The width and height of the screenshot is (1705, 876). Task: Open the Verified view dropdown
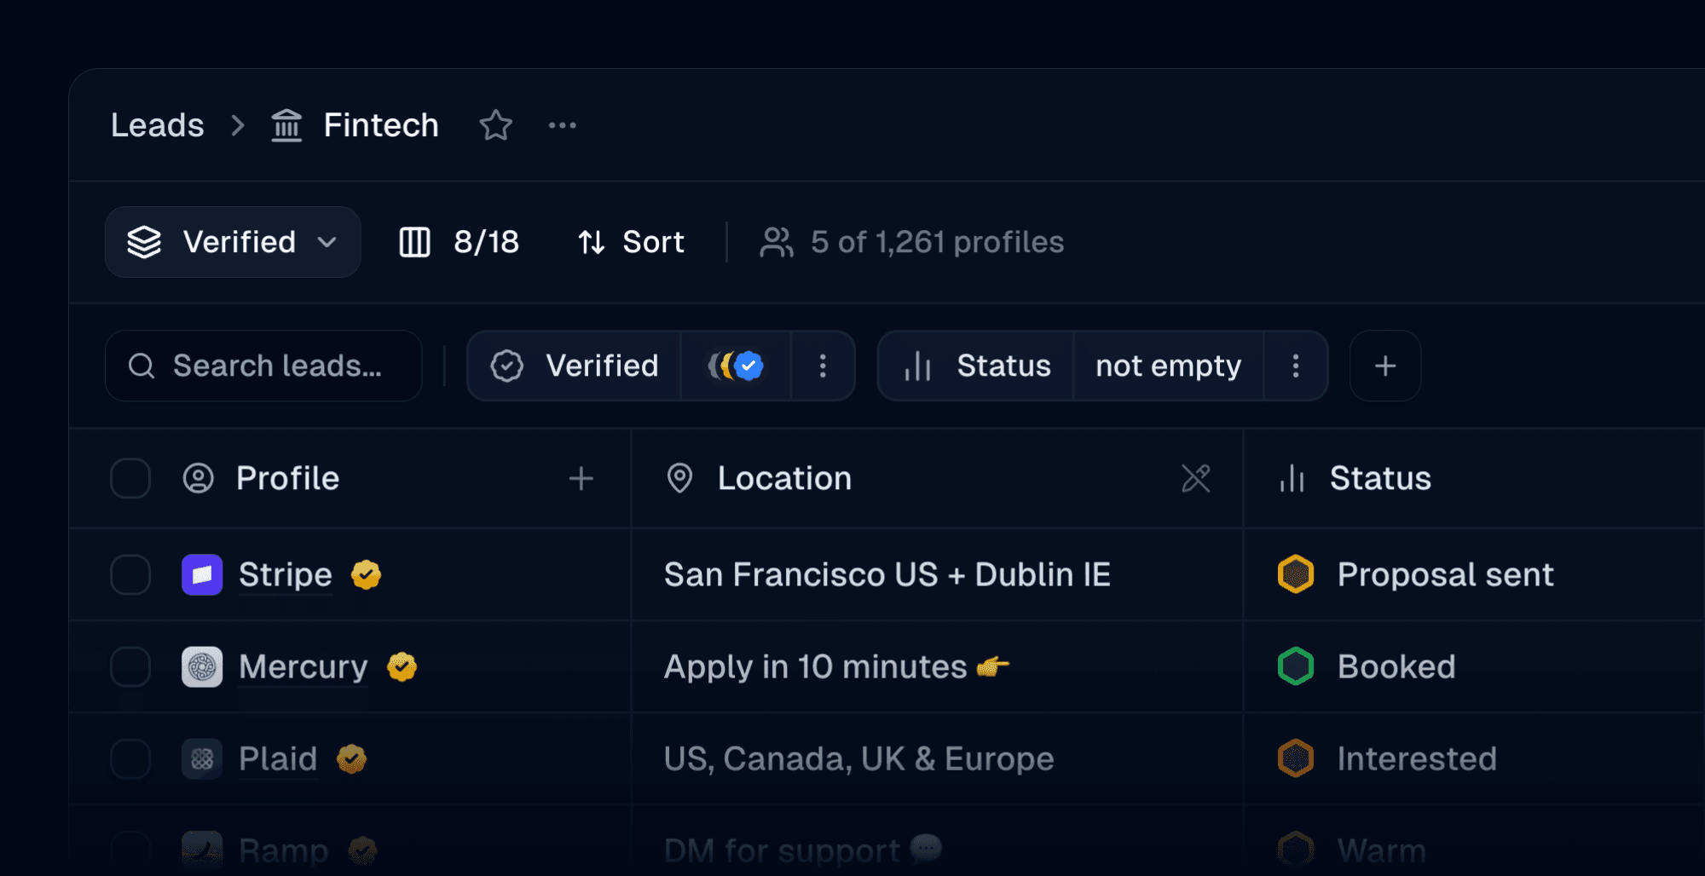pyautogui.click(x=233, y=242)
